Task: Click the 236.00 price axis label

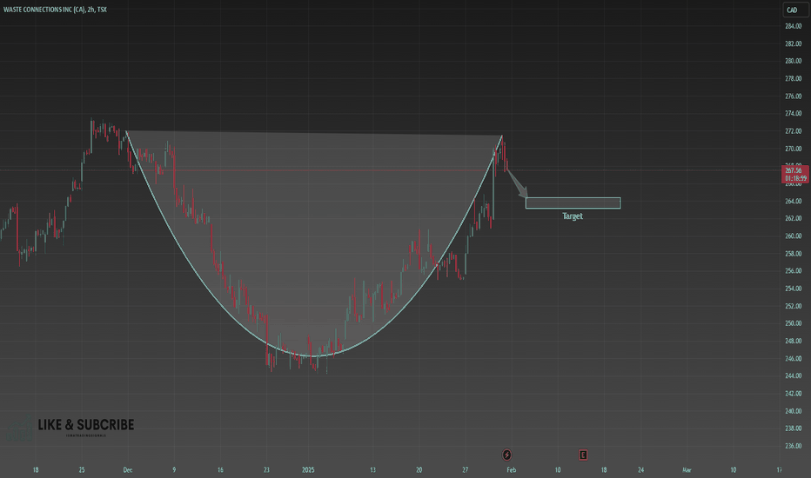Action: [793, 446]
